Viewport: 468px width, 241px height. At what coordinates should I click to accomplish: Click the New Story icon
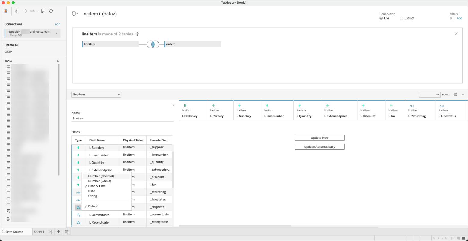[x=67, y=232]
